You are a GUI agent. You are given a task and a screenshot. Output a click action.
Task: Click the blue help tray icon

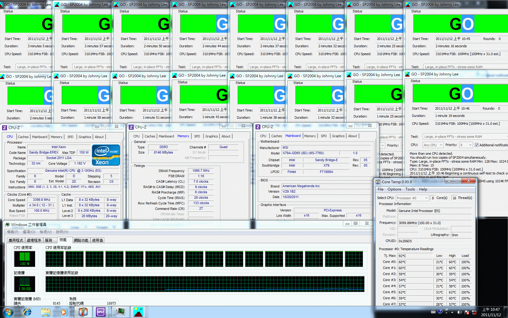coord(440,311)
